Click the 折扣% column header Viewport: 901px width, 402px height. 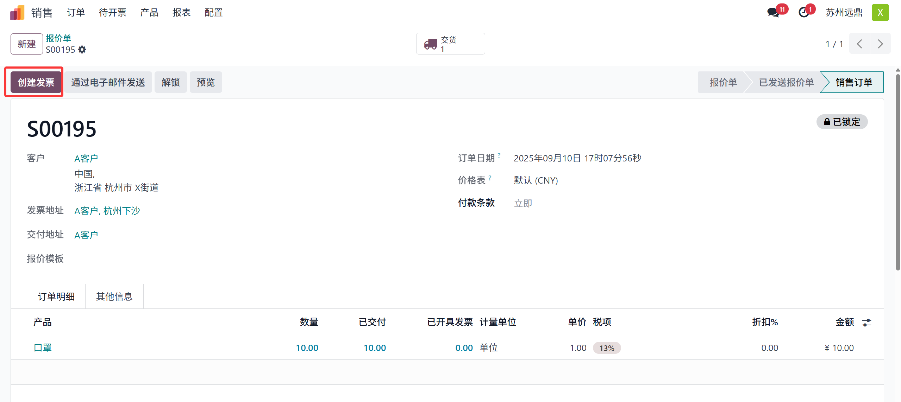tap(765, 322)
